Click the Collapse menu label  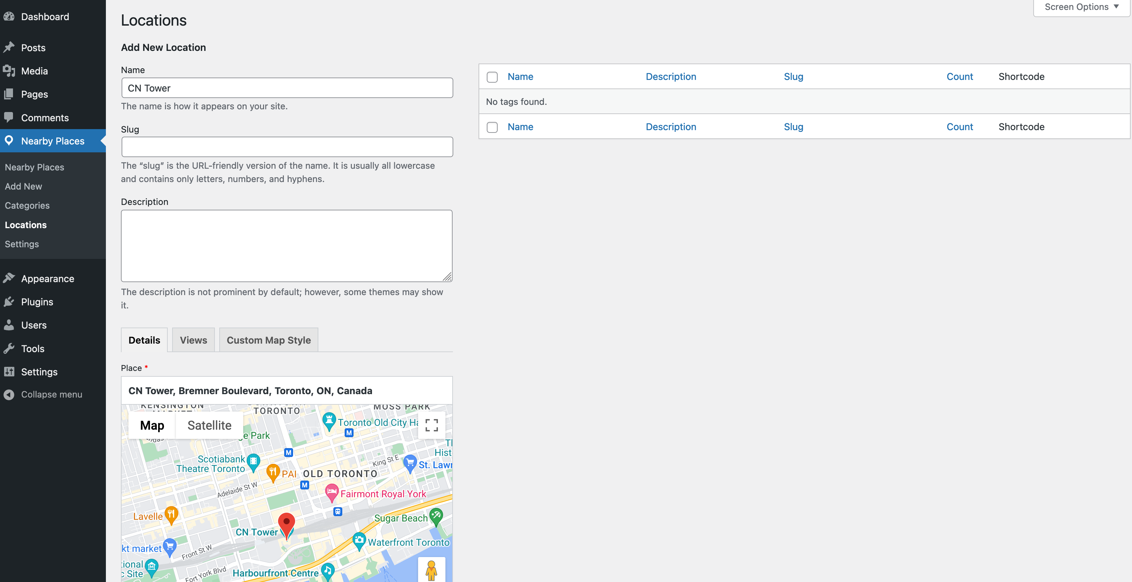(x=52, y=394)
